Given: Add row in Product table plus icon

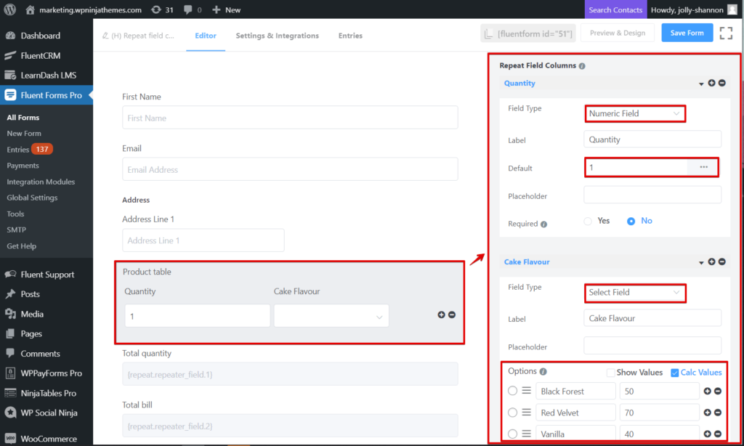Looking at the screenshot, I should 441,315.
